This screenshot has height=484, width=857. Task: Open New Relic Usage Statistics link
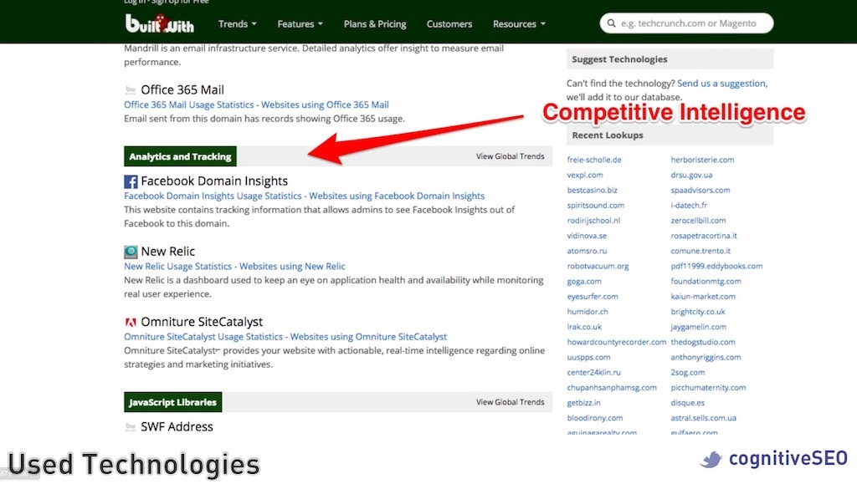click(x=177, y=267)
